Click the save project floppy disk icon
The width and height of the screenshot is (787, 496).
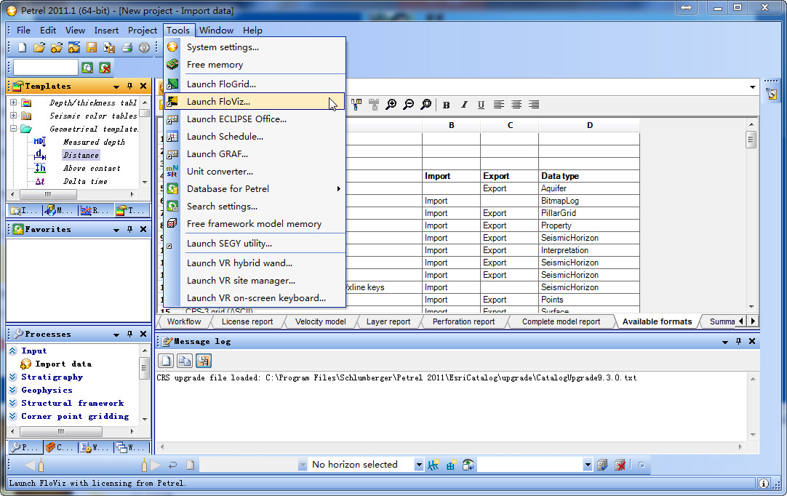(92, 48)
